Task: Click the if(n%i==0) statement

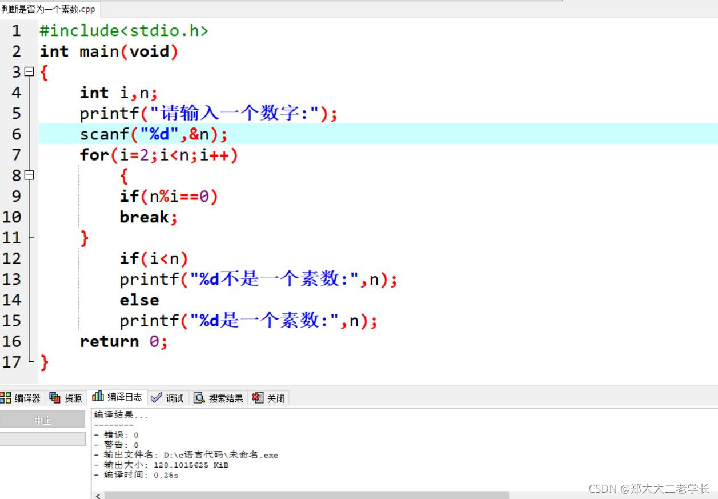Action: tap(169, 196)
